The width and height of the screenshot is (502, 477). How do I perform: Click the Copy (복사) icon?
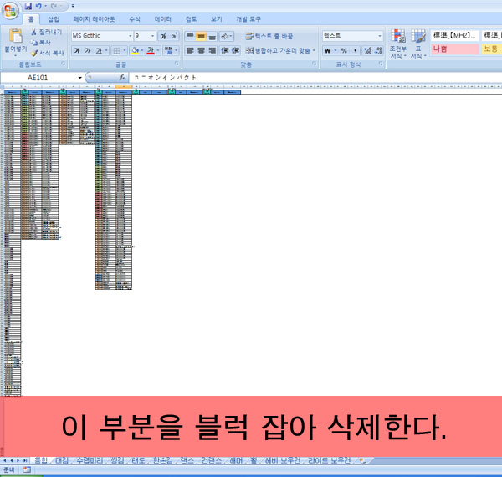[33, 42]
